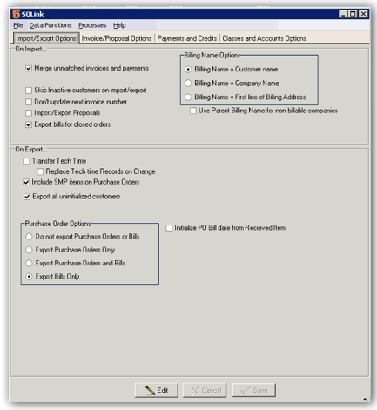Maximize the SQLink window
The width and height of the screenshot is (377, 410).
353,14
